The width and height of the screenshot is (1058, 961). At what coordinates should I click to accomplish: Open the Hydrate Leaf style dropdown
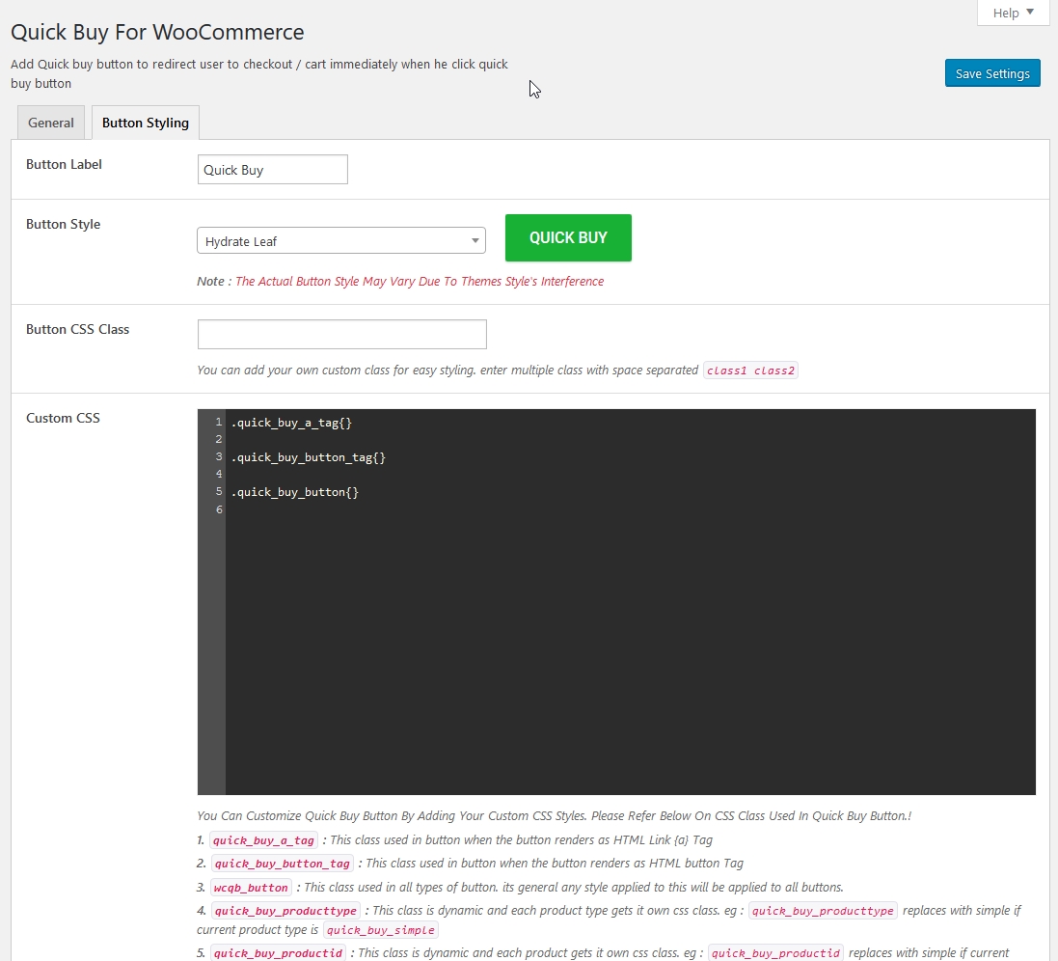341,241
